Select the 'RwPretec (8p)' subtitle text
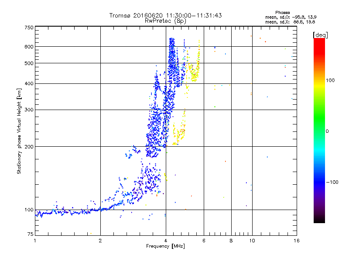The height and width of the screenshot is (262, 349). tap(165, 21)
